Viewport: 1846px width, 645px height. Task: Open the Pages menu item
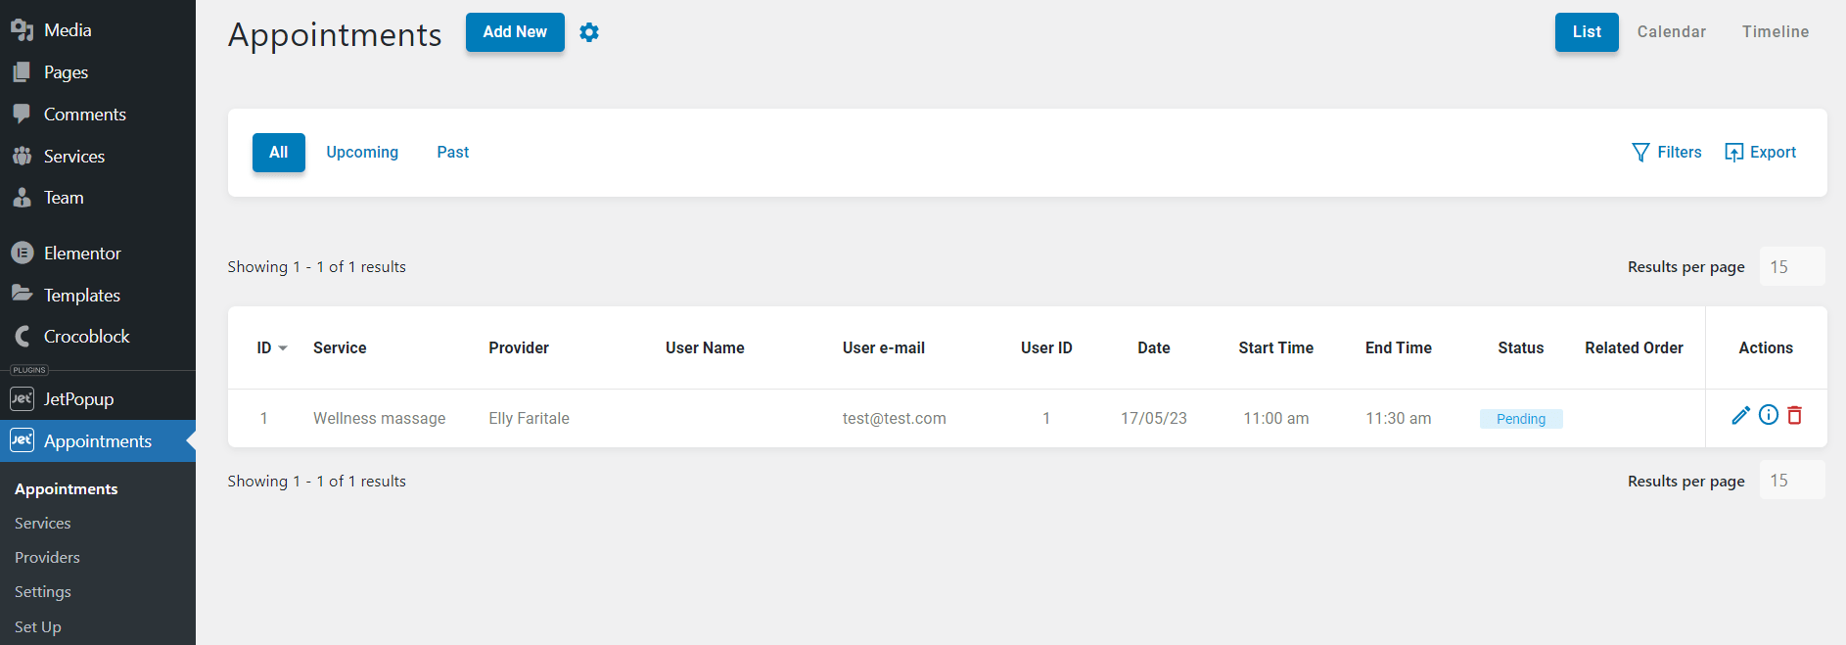click(x=98, y=72)
